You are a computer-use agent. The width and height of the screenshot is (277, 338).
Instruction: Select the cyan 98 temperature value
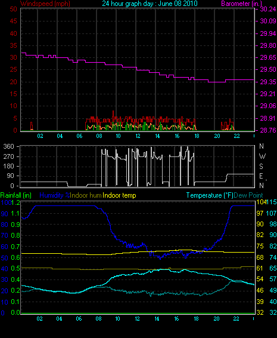273,224
